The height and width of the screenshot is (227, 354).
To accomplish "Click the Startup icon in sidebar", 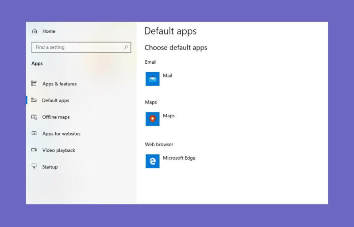I will (34, 167).
